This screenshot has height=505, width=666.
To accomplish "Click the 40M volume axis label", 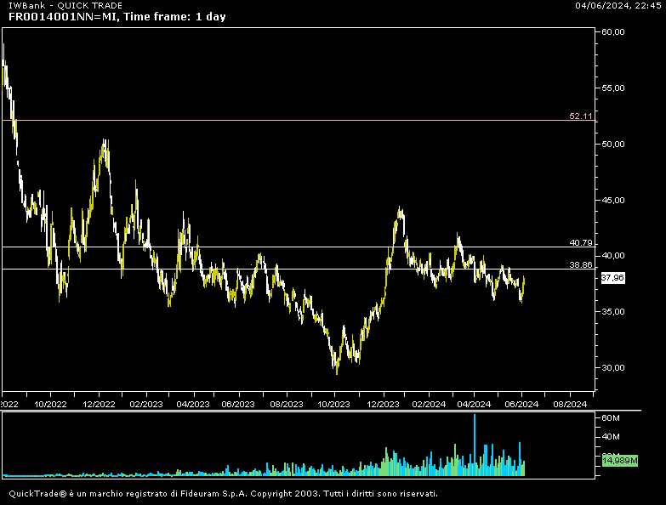I will pos(611,437).
